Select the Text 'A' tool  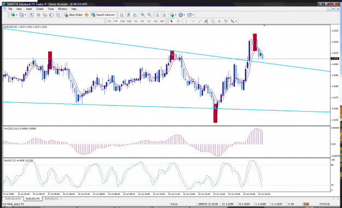point(219,21)
